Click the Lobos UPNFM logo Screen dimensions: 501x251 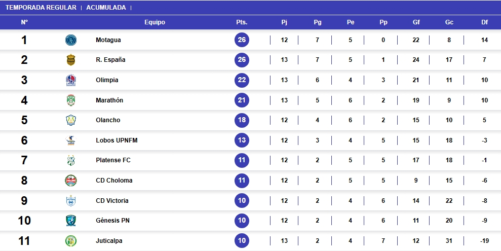(71, 140)
